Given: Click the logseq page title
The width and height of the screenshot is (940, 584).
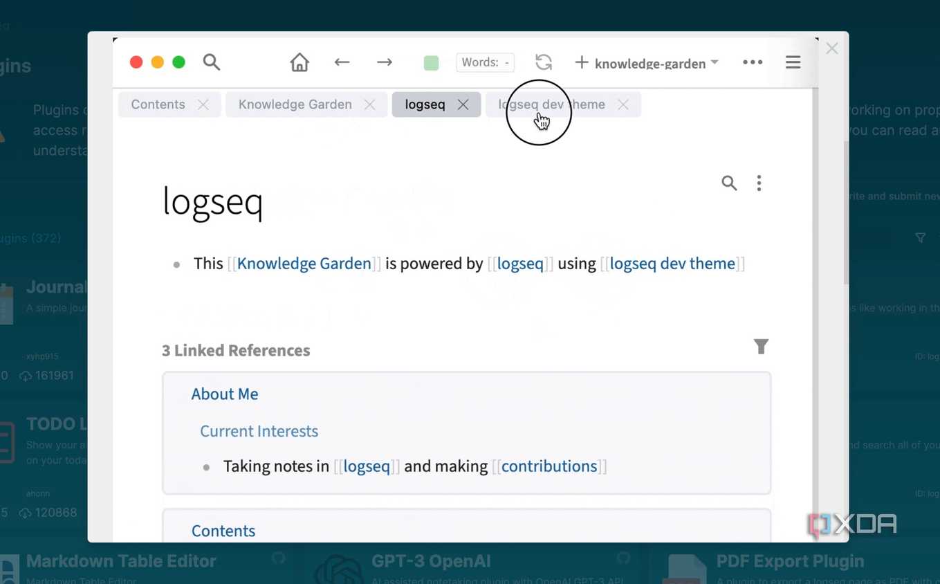Looking at the screenshot, I should click(212, 202).
